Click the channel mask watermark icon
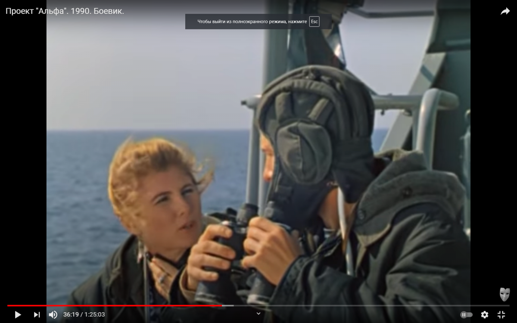The image size is (517, 323). [x=505, y=295]
